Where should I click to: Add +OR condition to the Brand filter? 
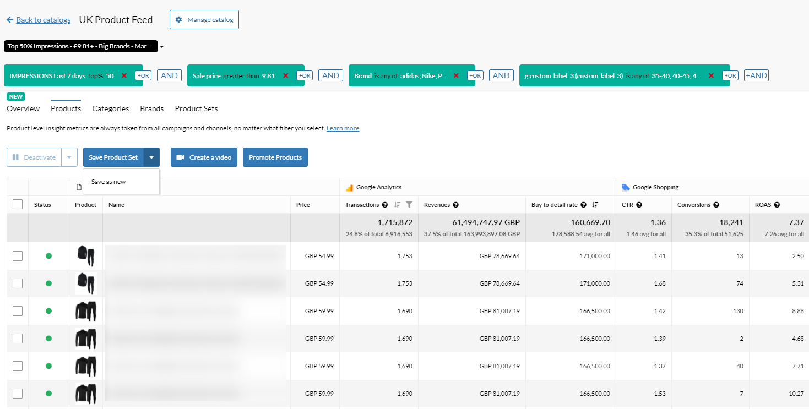475,75
